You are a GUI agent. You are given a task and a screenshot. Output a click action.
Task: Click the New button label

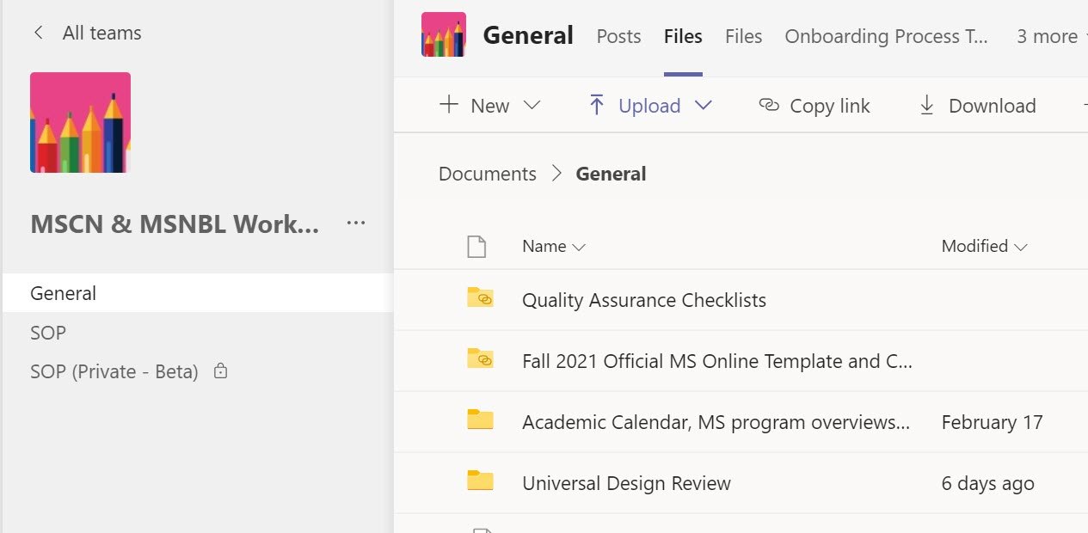tap(490, 106)
